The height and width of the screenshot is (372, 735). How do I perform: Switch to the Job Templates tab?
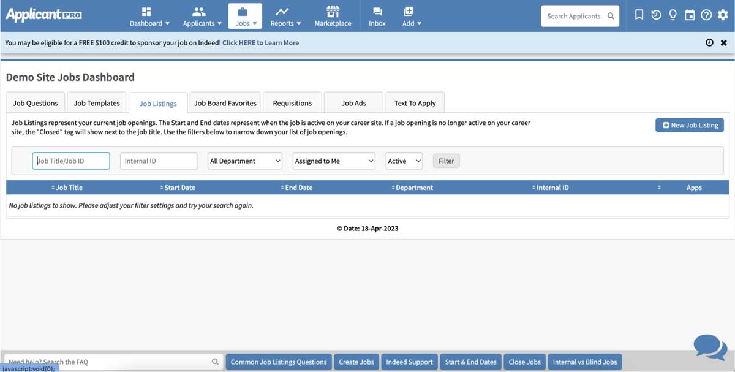[96, 102]
